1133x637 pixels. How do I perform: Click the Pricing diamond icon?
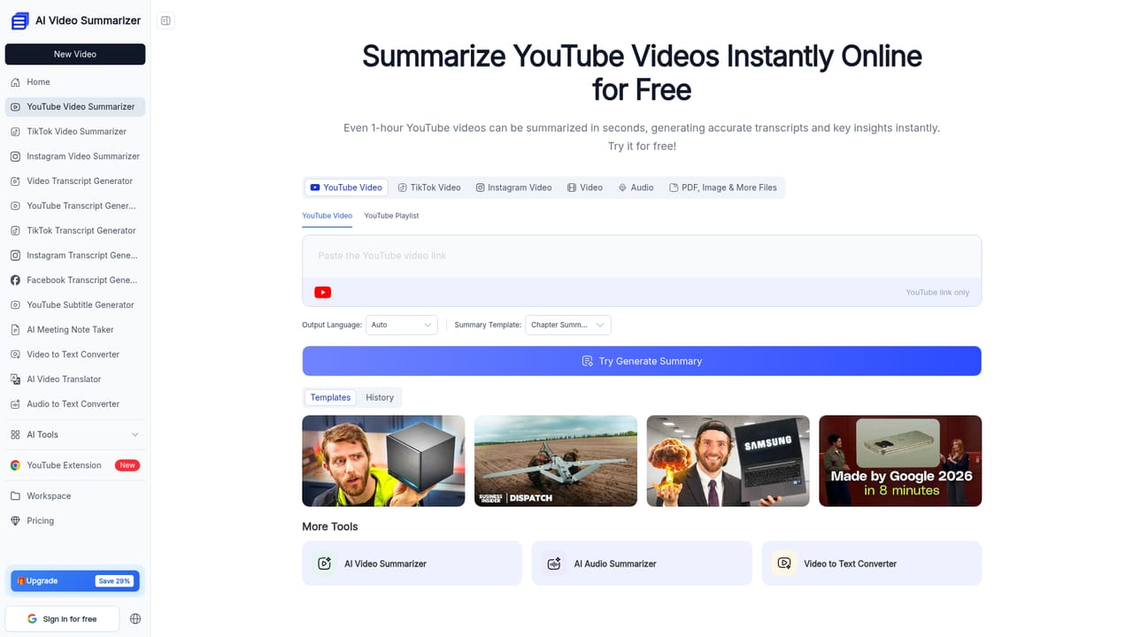[15, 521]
